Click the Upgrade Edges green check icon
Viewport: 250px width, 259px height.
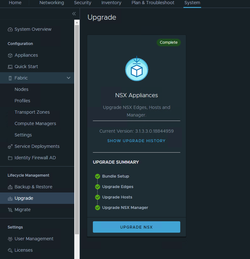click(x=98, y=187)
